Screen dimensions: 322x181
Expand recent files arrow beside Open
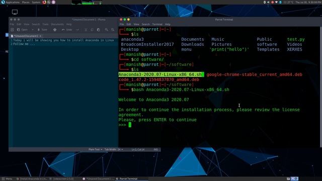[33, 30]
